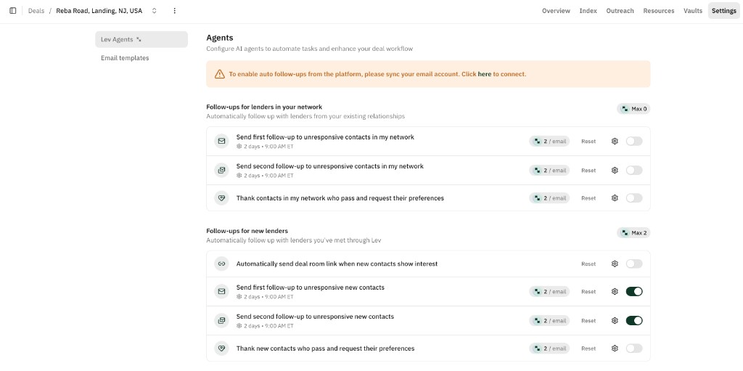Open the three-dot deal options menu
The image size is (743, 371).
coord(174,10)
